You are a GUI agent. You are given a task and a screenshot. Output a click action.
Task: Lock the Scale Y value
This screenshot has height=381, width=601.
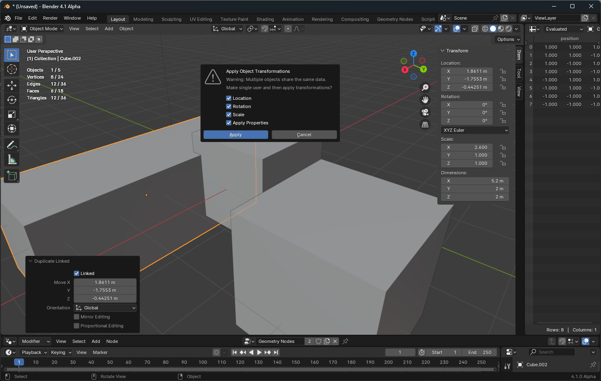(503, 155)
